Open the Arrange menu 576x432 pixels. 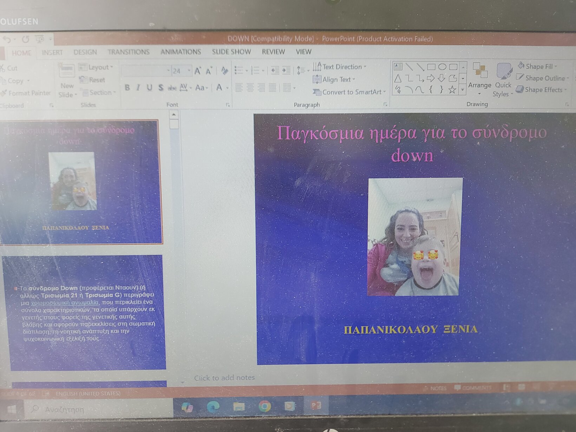(479, 79)
